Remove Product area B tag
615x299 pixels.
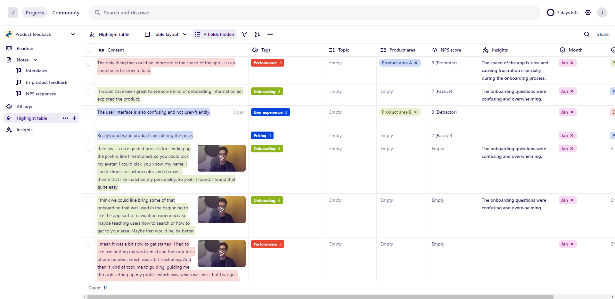click(415, 112)
